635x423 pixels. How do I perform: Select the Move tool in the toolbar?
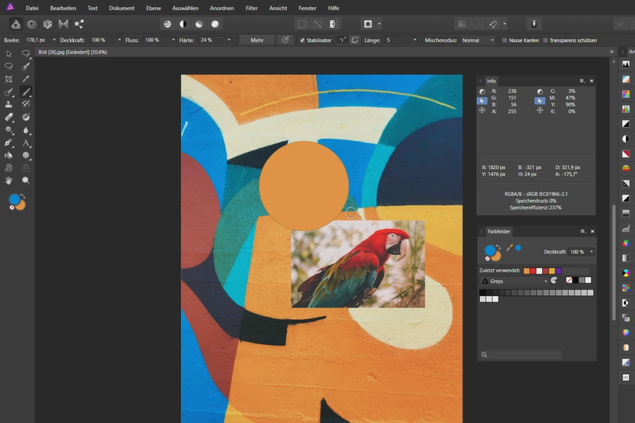coord(8,54)
